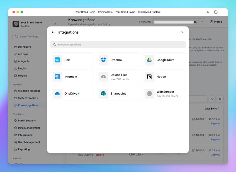Viewport: 236px width, 172px height.
Task: Click the Your Brand Name avatar
Action: coord(16,24)
